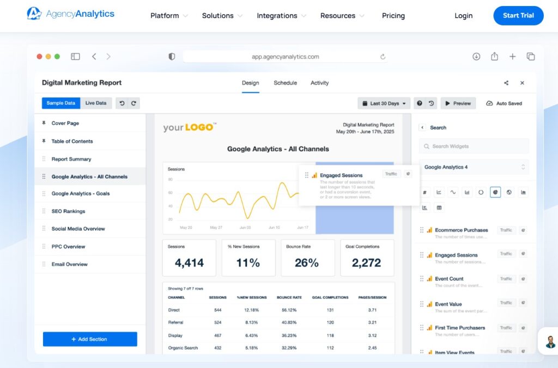Open the report version history icon

click(432, 103)
